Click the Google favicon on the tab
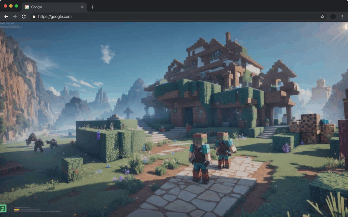 (27, 7)
